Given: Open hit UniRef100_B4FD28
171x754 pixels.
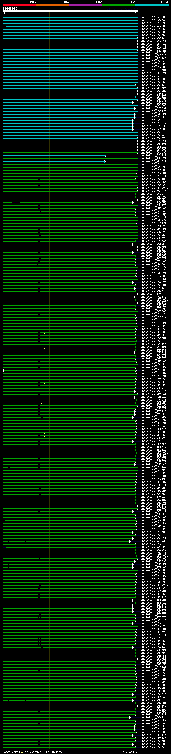Looking at the screenshot, I should [153, 608].
